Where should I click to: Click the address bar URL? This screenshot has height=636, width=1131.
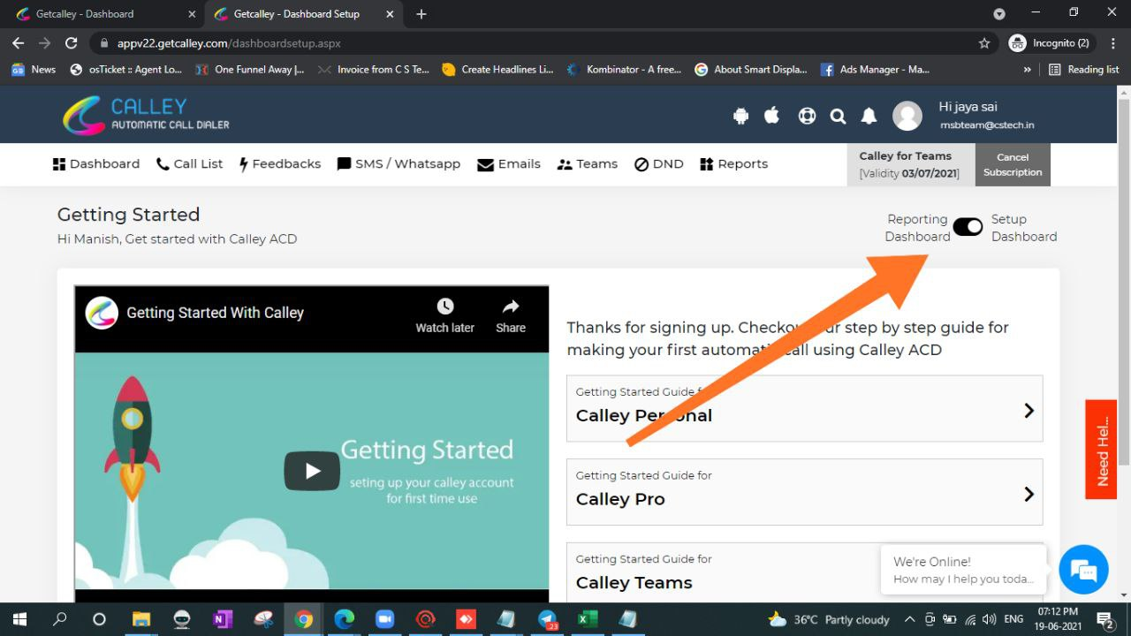229,43
